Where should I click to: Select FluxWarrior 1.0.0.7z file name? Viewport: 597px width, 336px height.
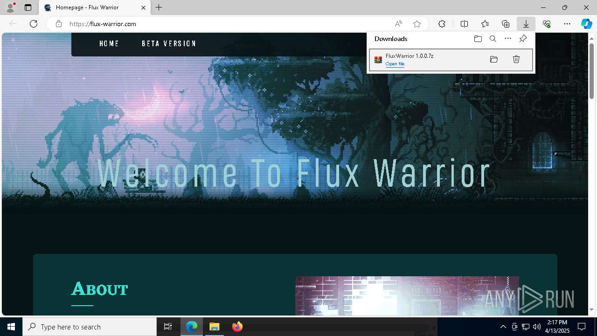pos(410,56)
